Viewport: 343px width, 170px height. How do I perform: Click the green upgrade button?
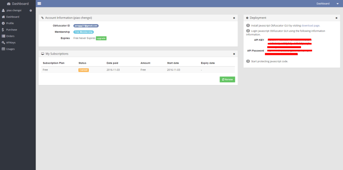coord(101,38)
